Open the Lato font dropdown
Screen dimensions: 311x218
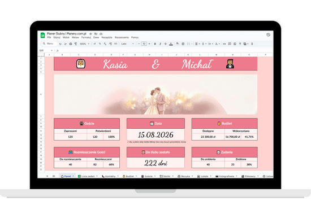point(128,44)
